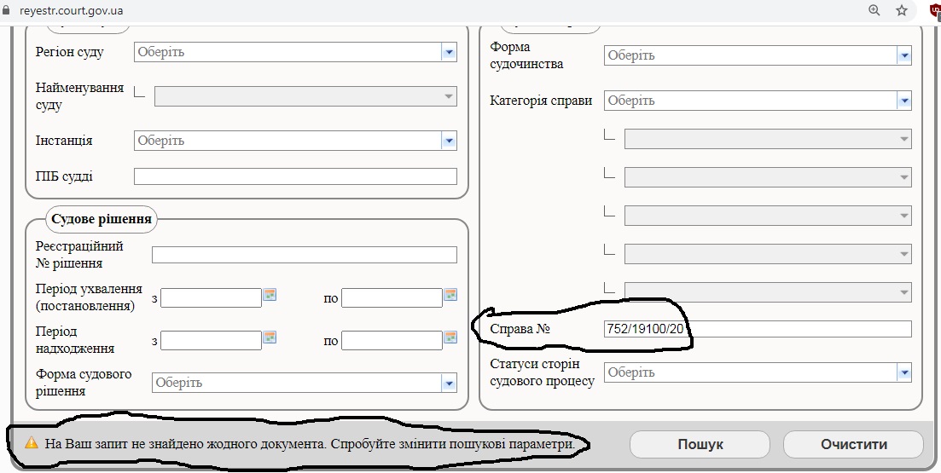This screenshot has width=941, height=473.
Task: Expand Статуси сторін судового процесу dropdown
Action: [903, 372]
